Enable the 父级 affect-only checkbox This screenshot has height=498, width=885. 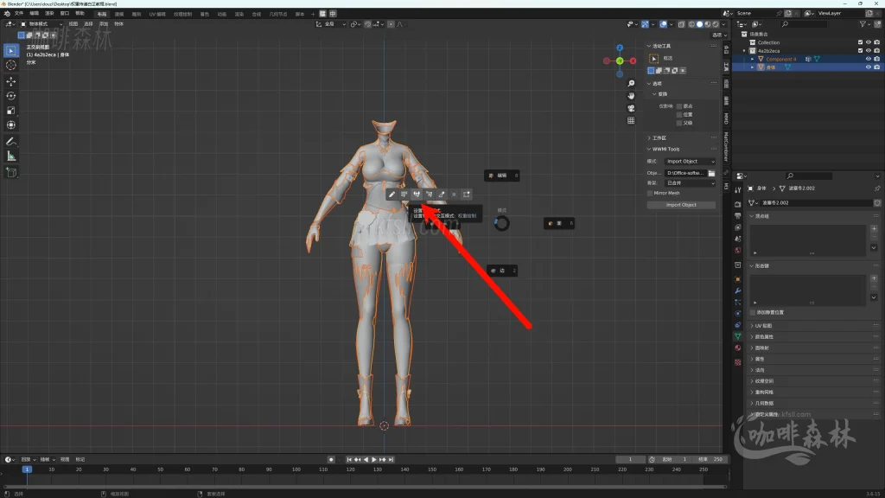click(x=679, y=123)
